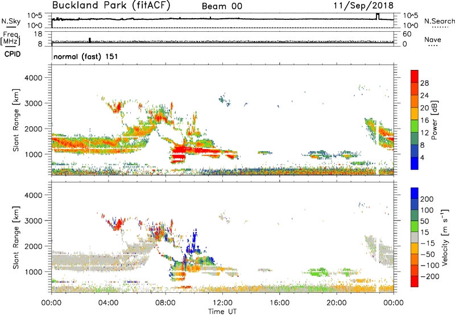Click the N.Sky legend label
455x315 pixels.
pyautogui.click(x=11, y=21)
